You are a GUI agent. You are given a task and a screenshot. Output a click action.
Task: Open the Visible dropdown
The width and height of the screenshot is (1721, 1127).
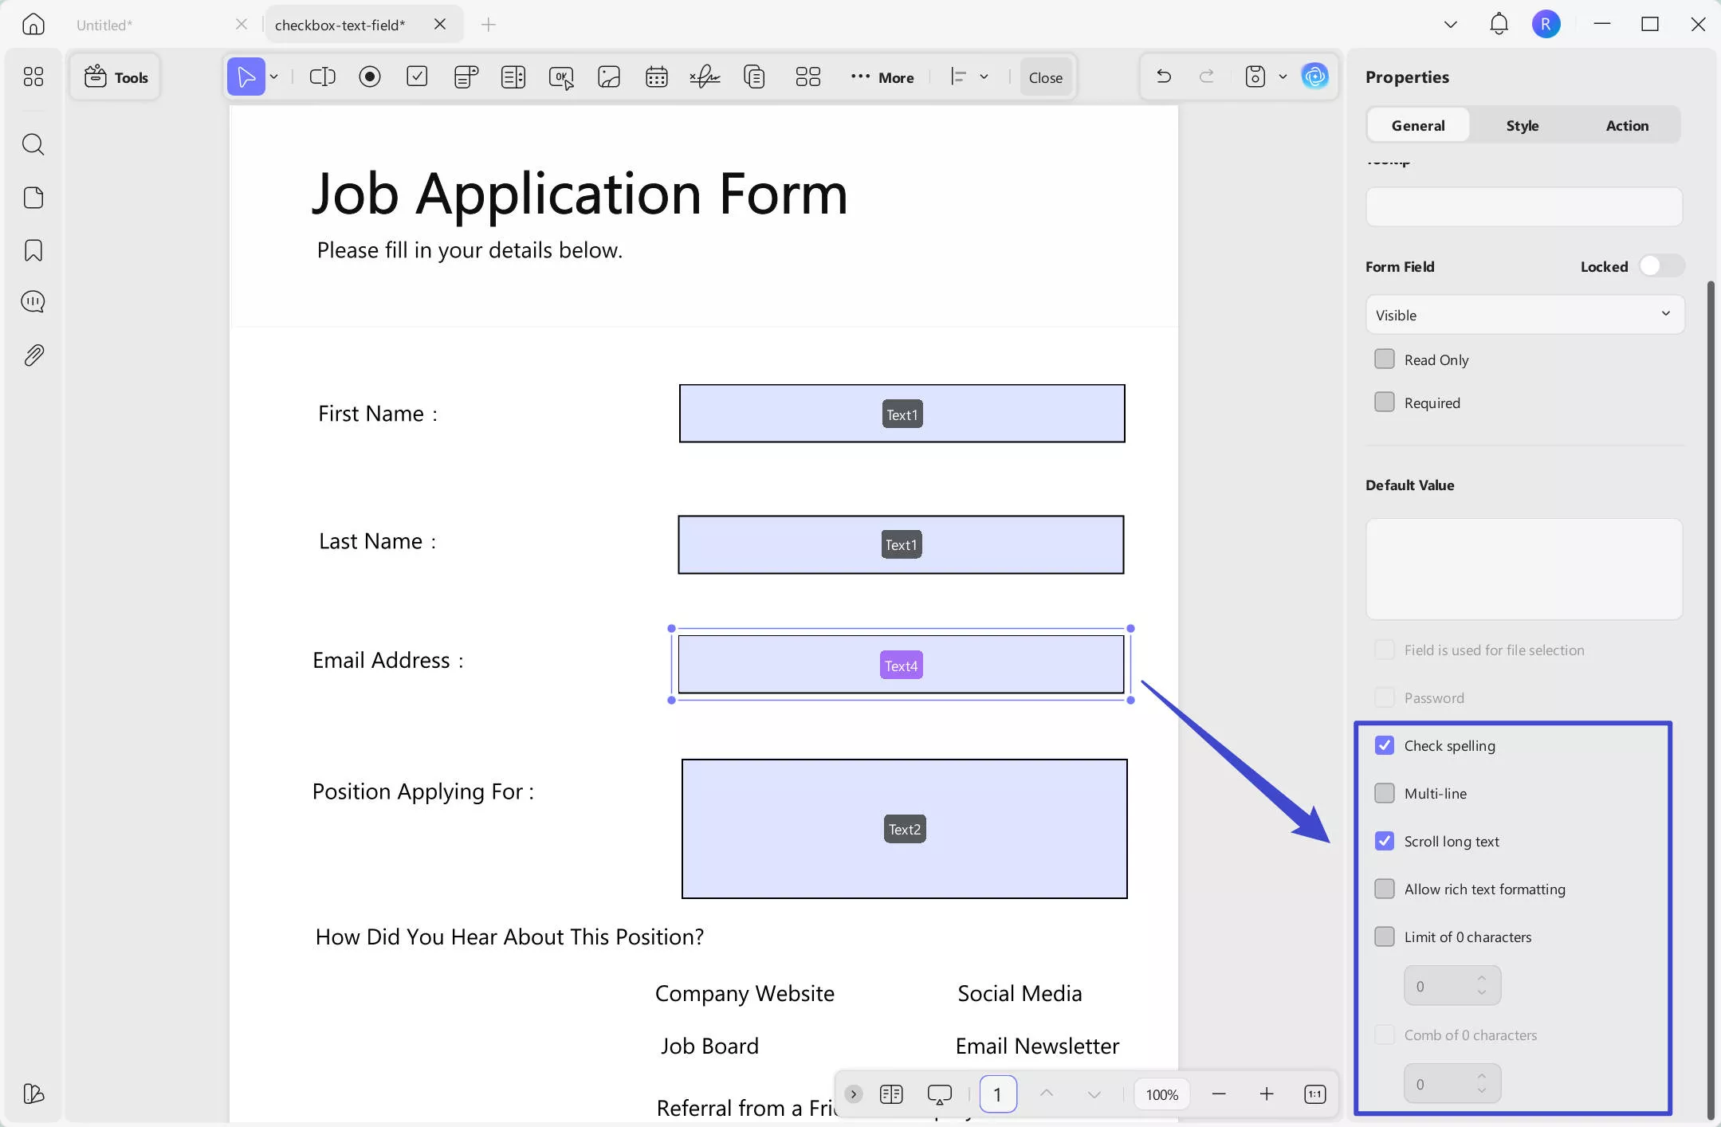tap(1524, 315)
